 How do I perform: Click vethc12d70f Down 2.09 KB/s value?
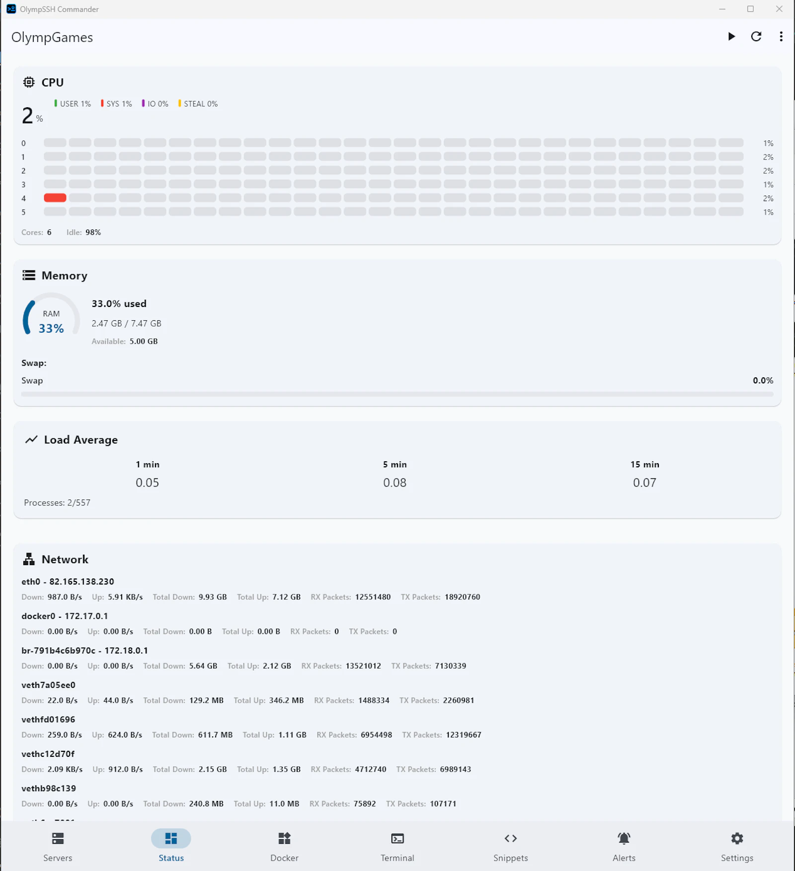coord(65,769)
